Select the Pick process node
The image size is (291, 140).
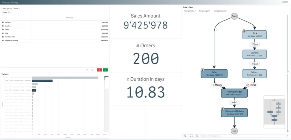pyautogui.click(x=255, y=35)
